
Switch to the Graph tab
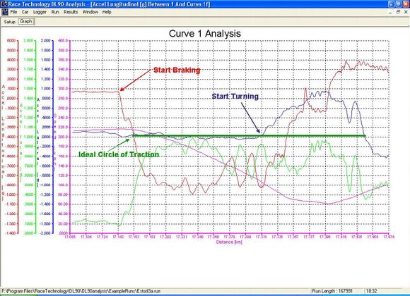(x=26, y=21)
